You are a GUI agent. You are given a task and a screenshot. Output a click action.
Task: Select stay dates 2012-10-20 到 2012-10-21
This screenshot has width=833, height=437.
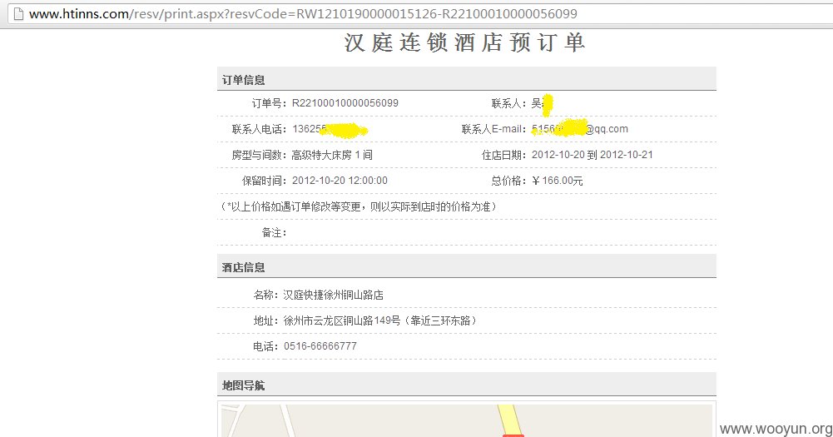[x=593, y=155]
